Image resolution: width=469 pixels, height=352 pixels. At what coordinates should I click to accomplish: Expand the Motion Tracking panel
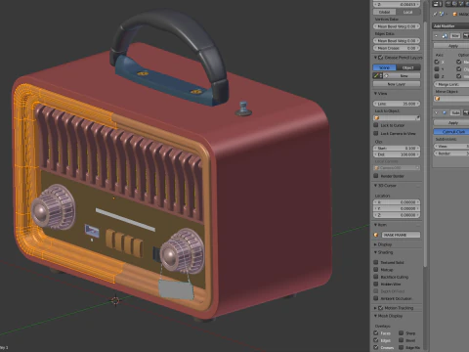[x=375, y=308]
